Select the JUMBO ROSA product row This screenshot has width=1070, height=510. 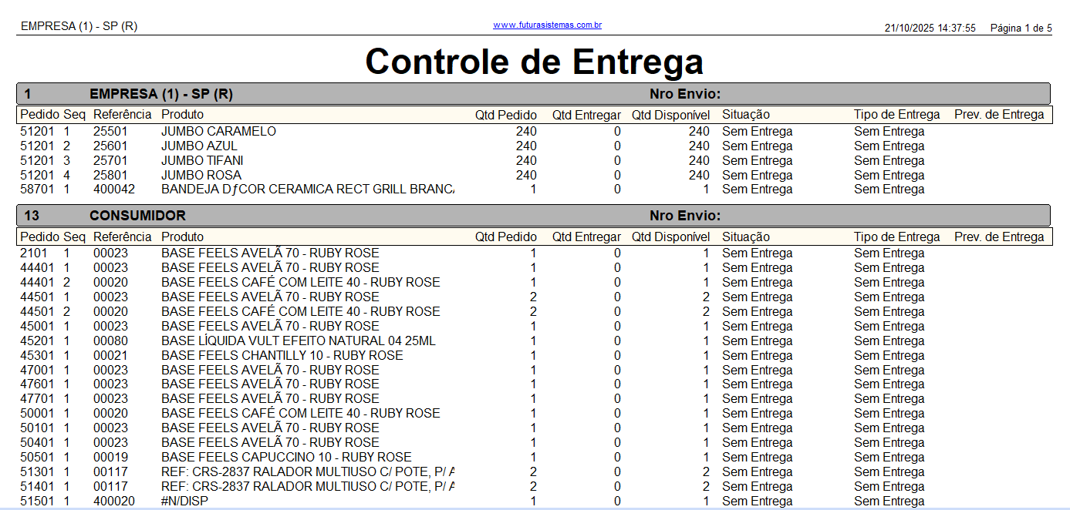click(201, 176)
